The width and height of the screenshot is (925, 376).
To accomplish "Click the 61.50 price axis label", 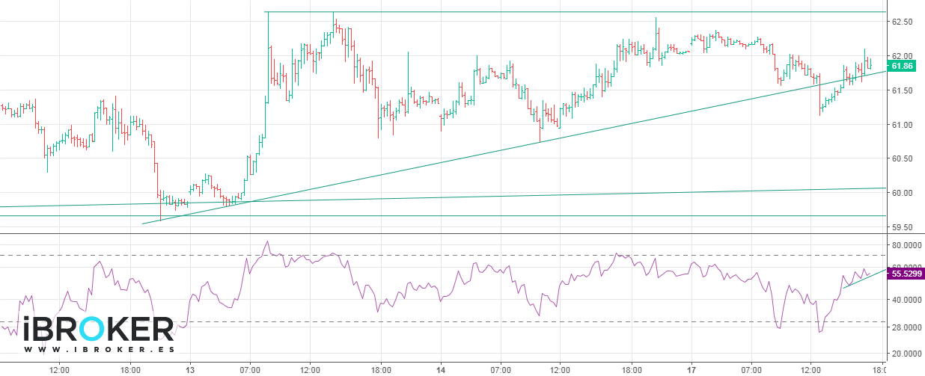I will click(x=902, y=90).
